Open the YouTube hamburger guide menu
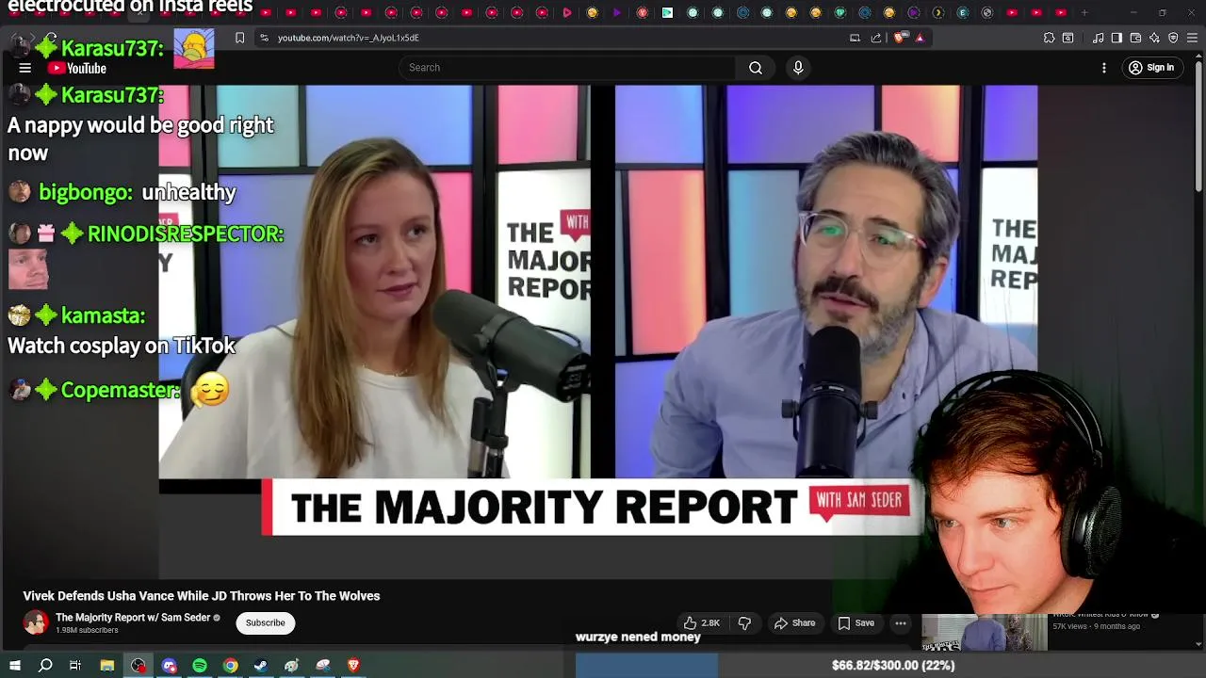The height and width of the screenshot is (678, 1206). click(x=25, y=68)
